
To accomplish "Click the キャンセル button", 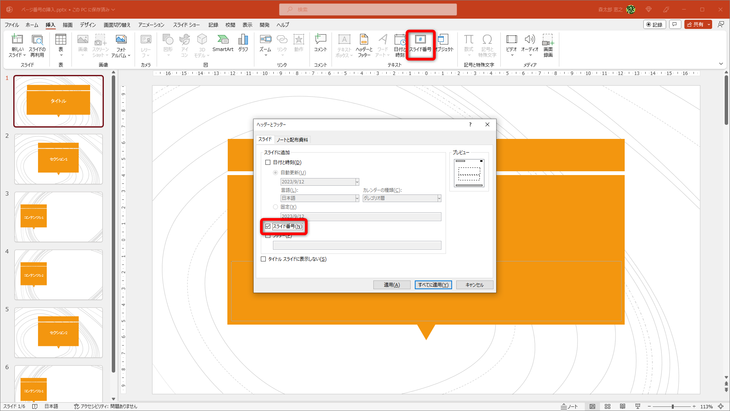I will 474,285.
